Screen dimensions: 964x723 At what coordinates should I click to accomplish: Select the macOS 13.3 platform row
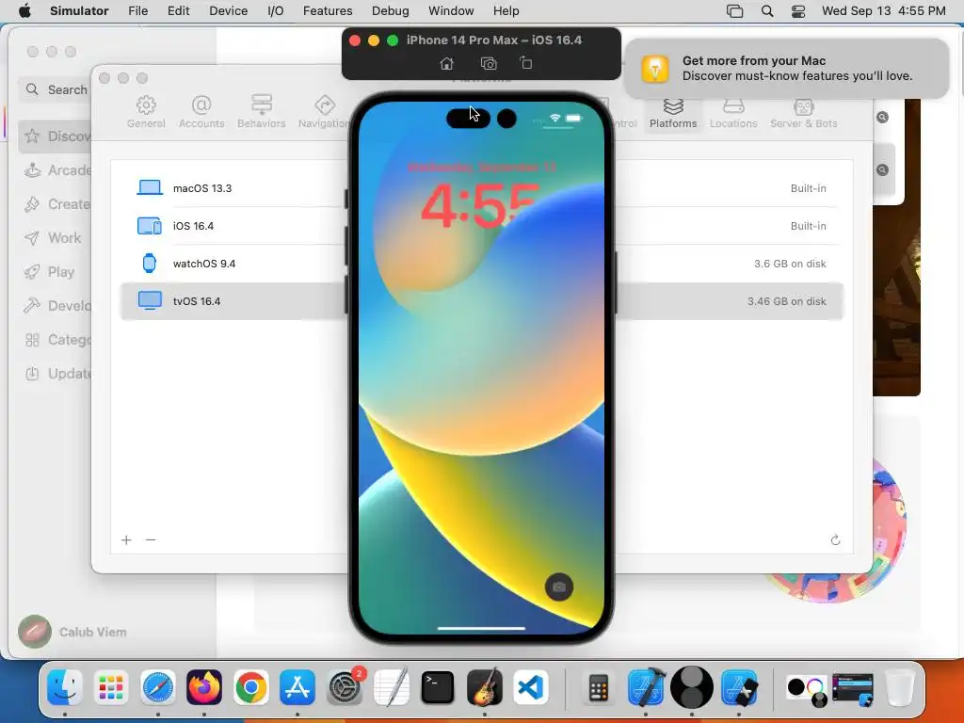click(x=481, y=188)
